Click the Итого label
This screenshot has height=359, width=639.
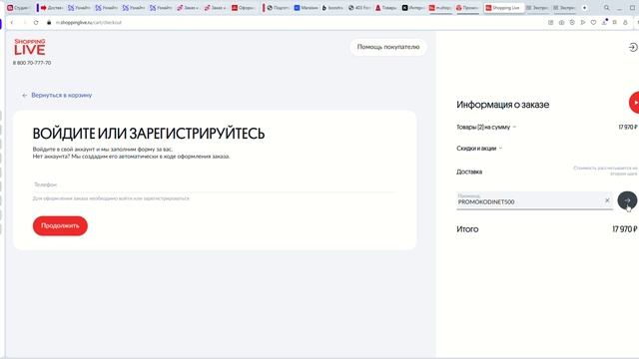point(467,229)
